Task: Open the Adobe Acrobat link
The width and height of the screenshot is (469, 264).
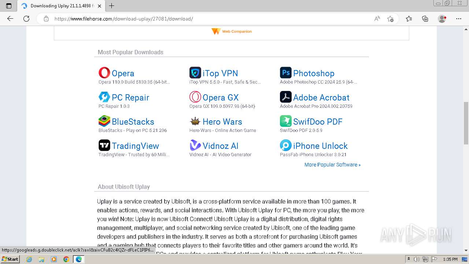Action: click(321, 98)
